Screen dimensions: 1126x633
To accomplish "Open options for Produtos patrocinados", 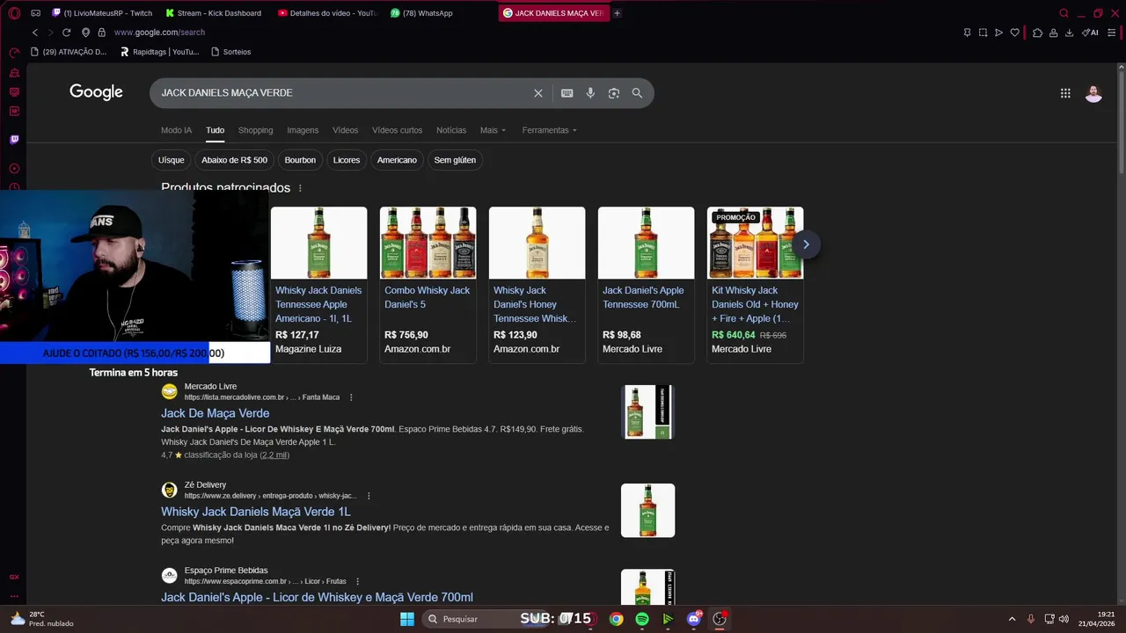I will (x=300, y=188).
